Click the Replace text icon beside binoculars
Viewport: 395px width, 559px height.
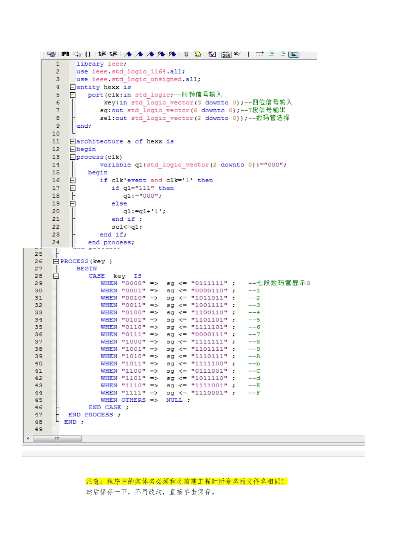point(77,54)
